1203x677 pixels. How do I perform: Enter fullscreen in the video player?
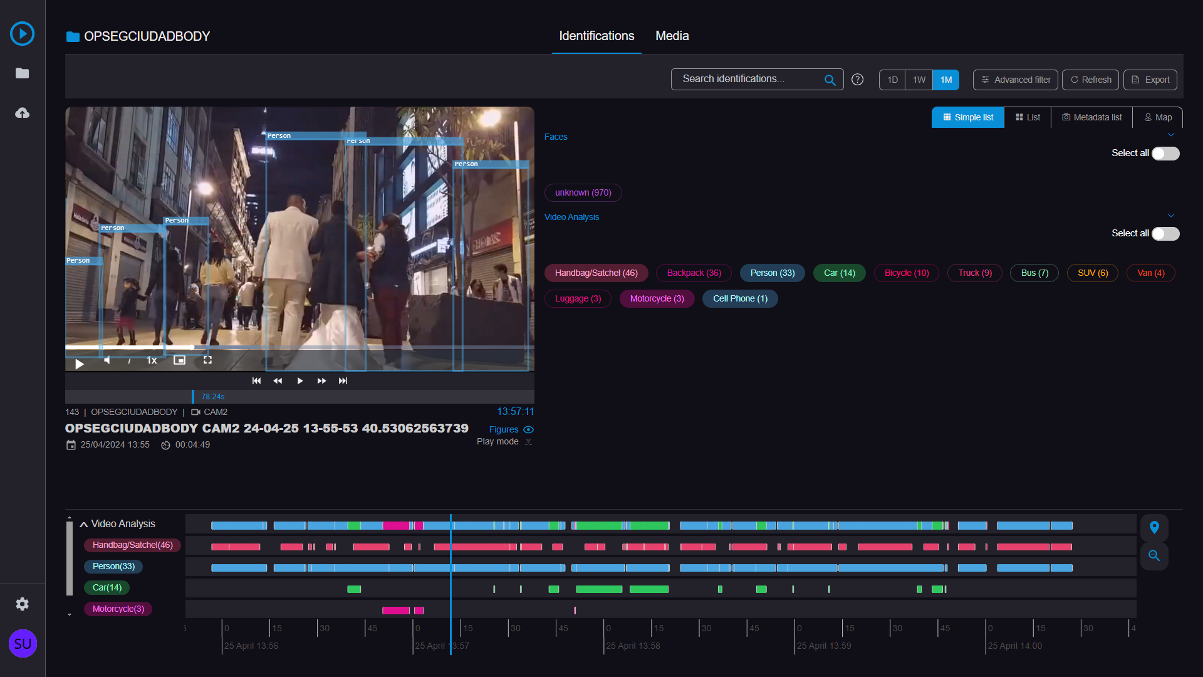tap(207, 360)
